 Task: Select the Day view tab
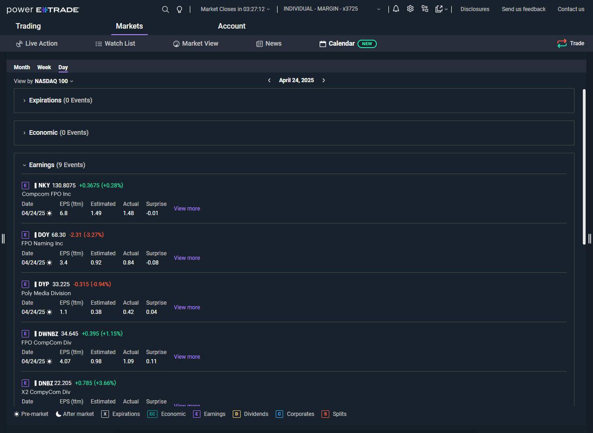pyautogui.click(x=63, y=67)
